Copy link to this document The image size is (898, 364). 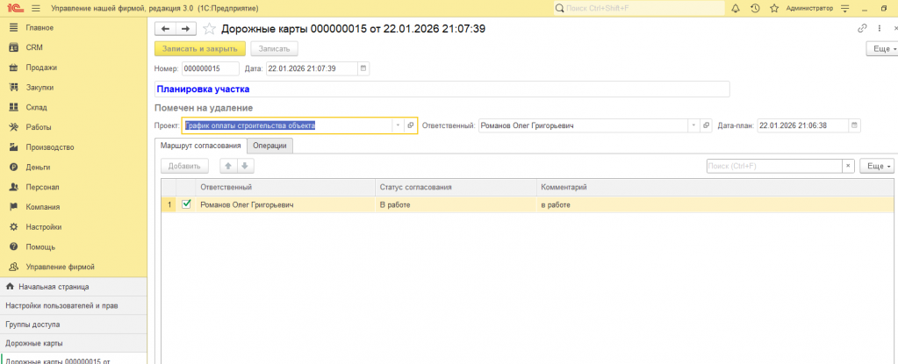[x=862, y=29]
